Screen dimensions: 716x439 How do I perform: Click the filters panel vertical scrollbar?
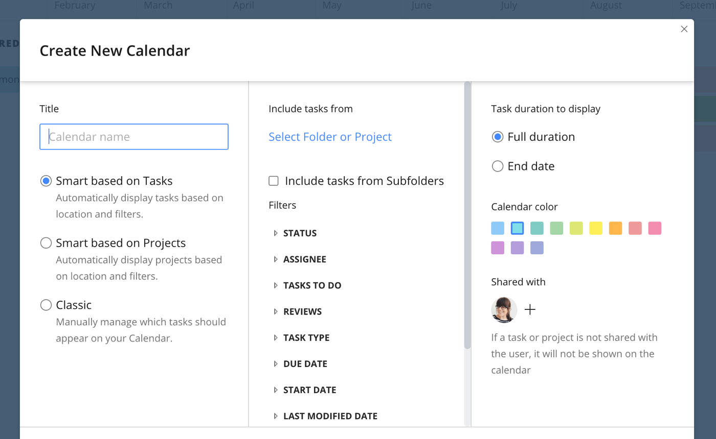(x=467, y=215)
